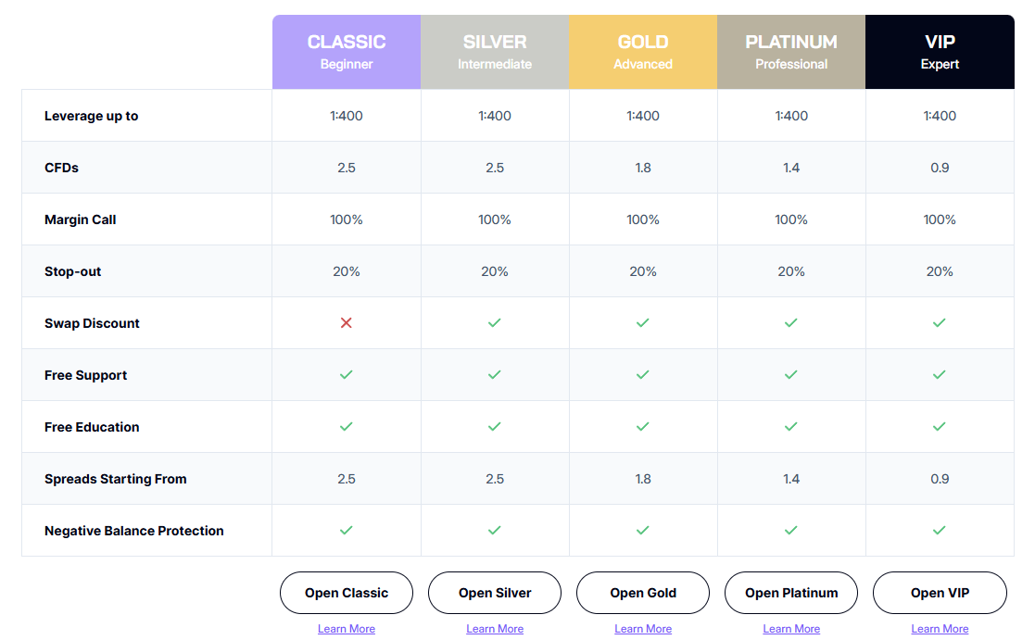
Task: Open a Classic account
Action: 347,593
